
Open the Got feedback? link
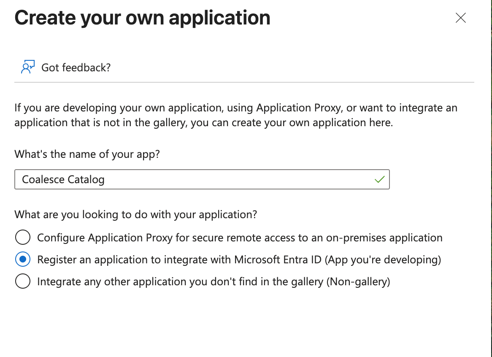(x=76, y=67)
